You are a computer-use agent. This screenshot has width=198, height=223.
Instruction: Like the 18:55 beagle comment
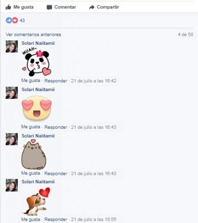31,219
